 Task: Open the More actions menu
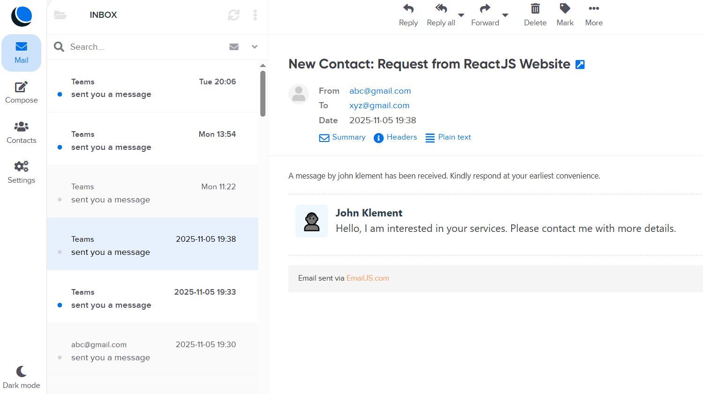tap(594, 15)
